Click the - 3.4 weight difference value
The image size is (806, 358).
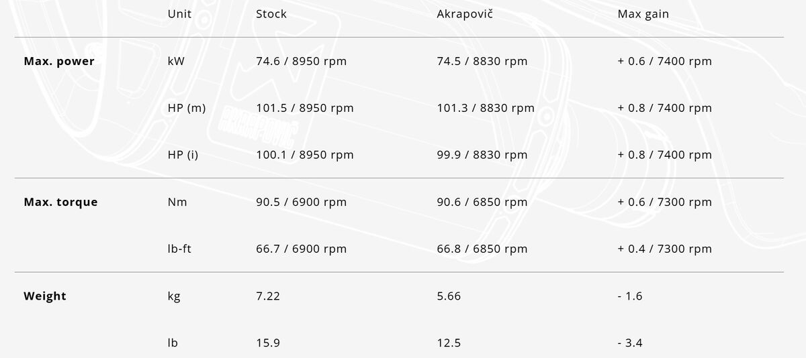point(630,343)
